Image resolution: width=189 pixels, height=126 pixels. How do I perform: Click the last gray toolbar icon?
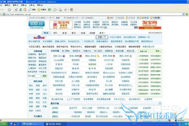[x=72, y=9]
